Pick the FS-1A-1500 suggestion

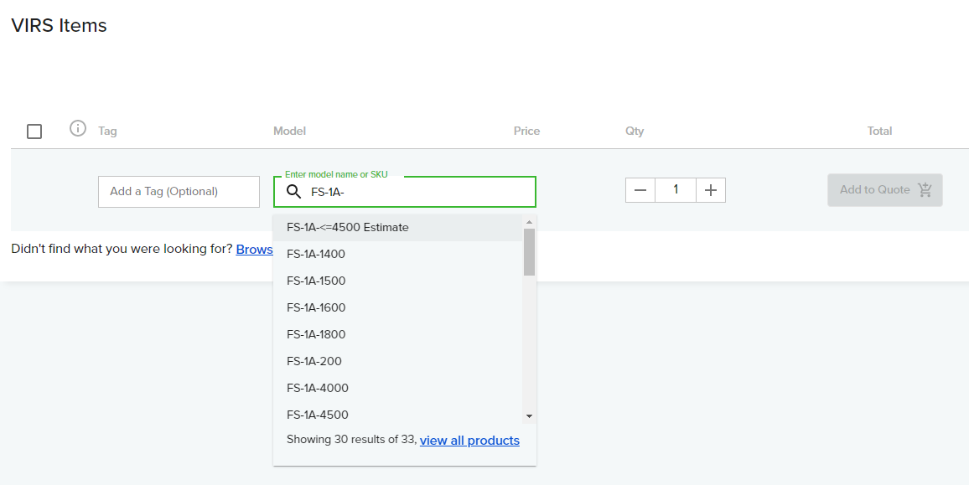[316, 281]
